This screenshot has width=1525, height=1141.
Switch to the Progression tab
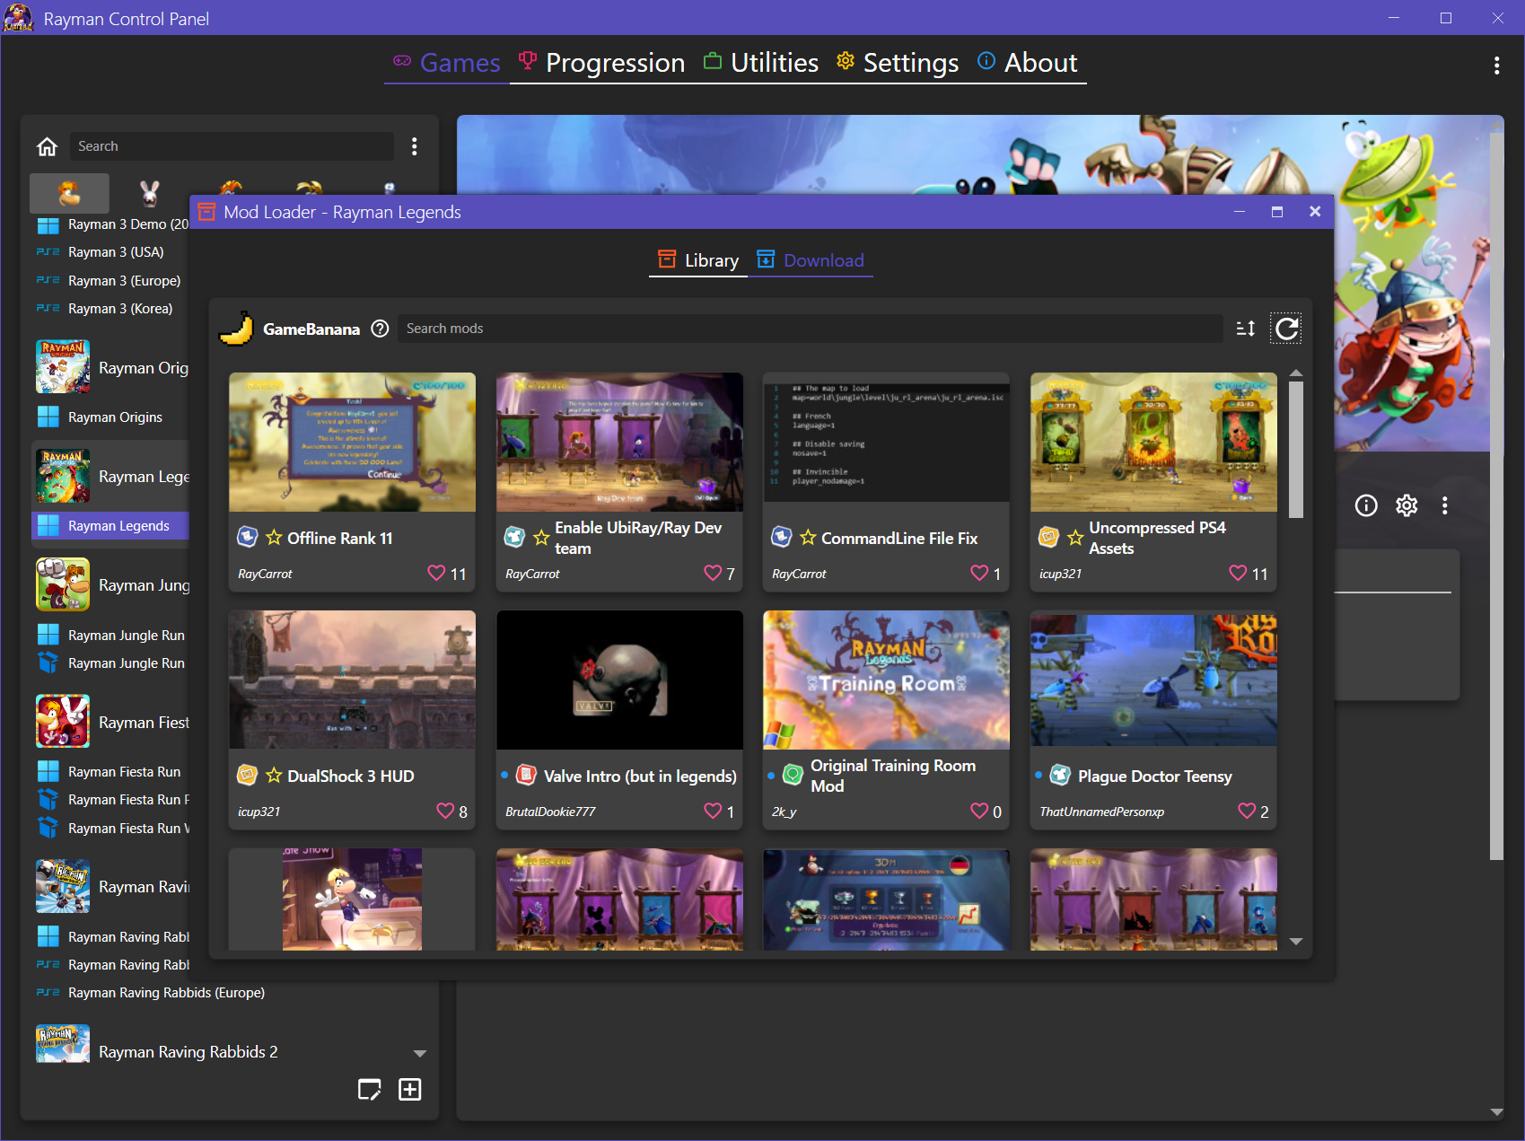pos(601,62)
